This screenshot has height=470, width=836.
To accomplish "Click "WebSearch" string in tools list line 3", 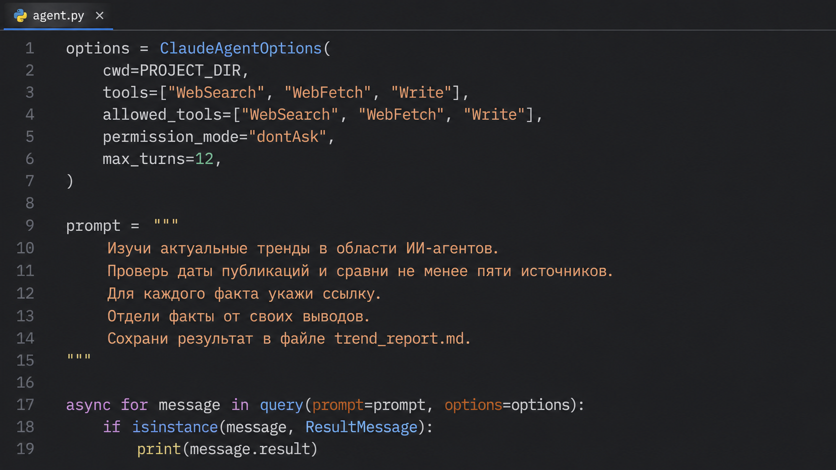I will tap(216, 92).
